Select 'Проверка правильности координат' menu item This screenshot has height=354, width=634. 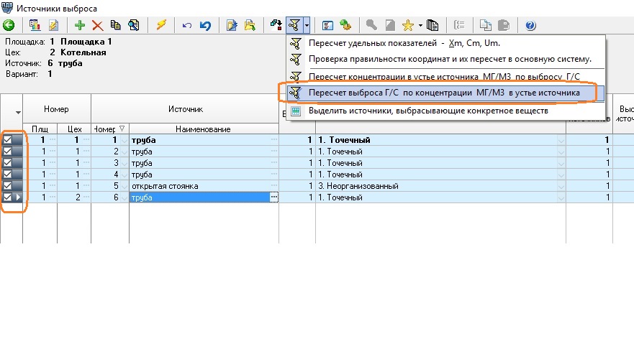tap(450, 59)
